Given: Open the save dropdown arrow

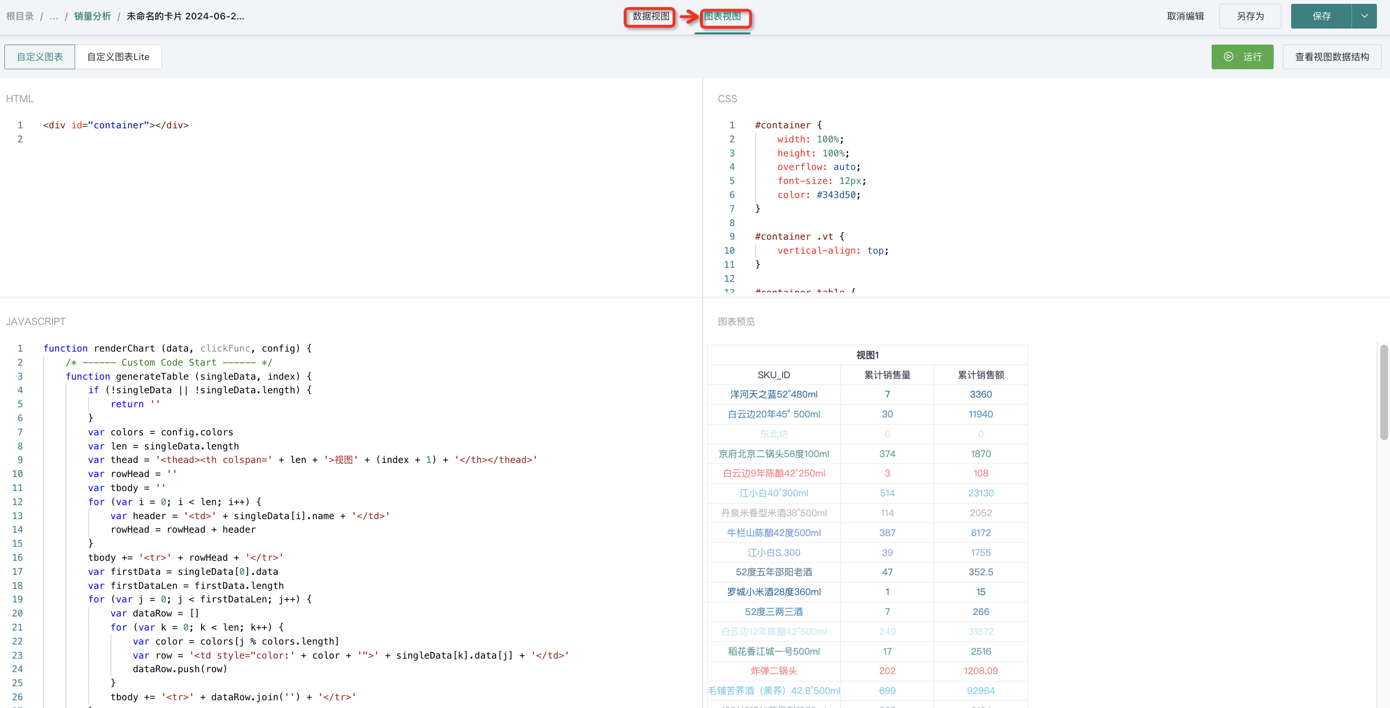Looking at the screenshot, I should [1364, 16].
